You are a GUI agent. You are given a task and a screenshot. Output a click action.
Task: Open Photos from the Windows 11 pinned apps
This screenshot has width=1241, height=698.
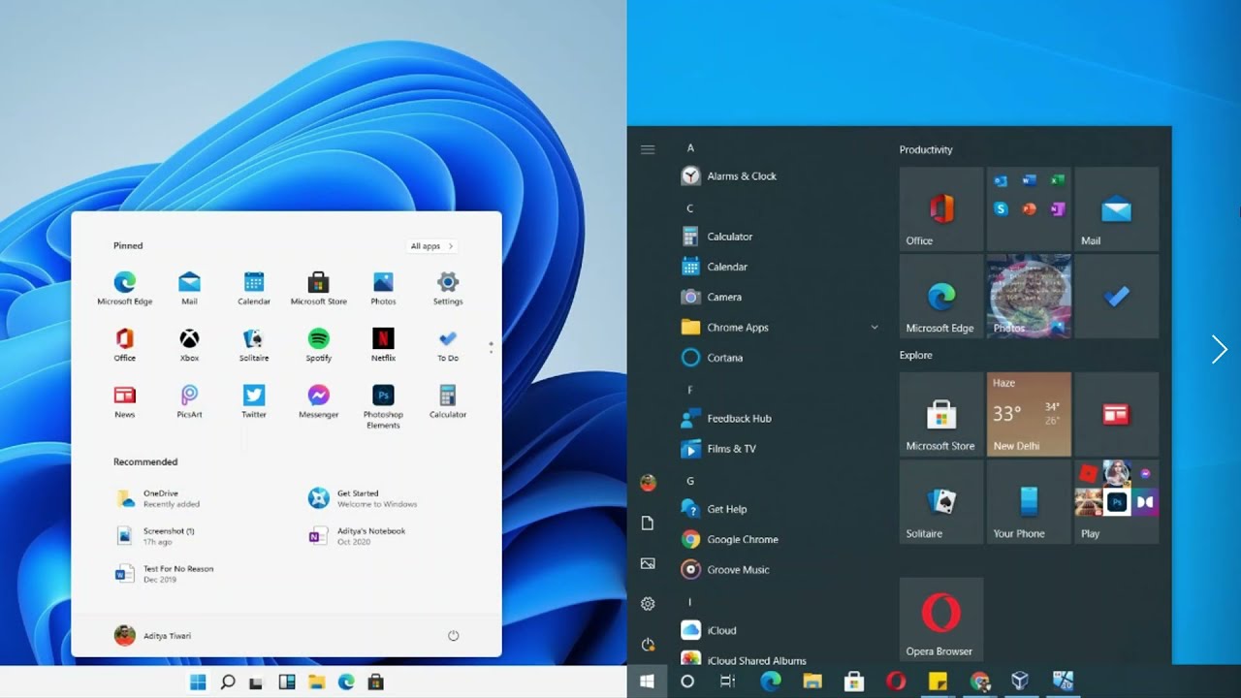(x=383, y=288)
